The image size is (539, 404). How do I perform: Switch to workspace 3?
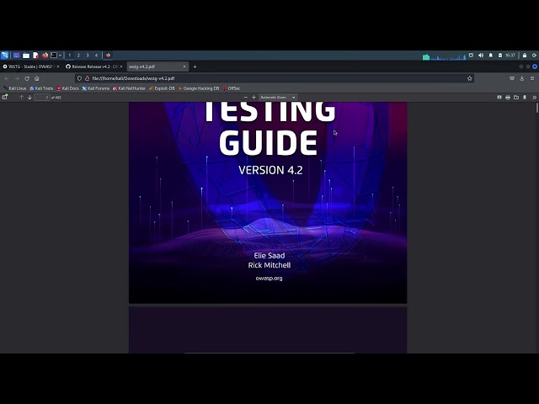(88, 56)
